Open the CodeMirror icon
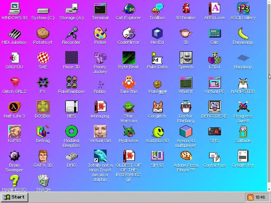 129,33
